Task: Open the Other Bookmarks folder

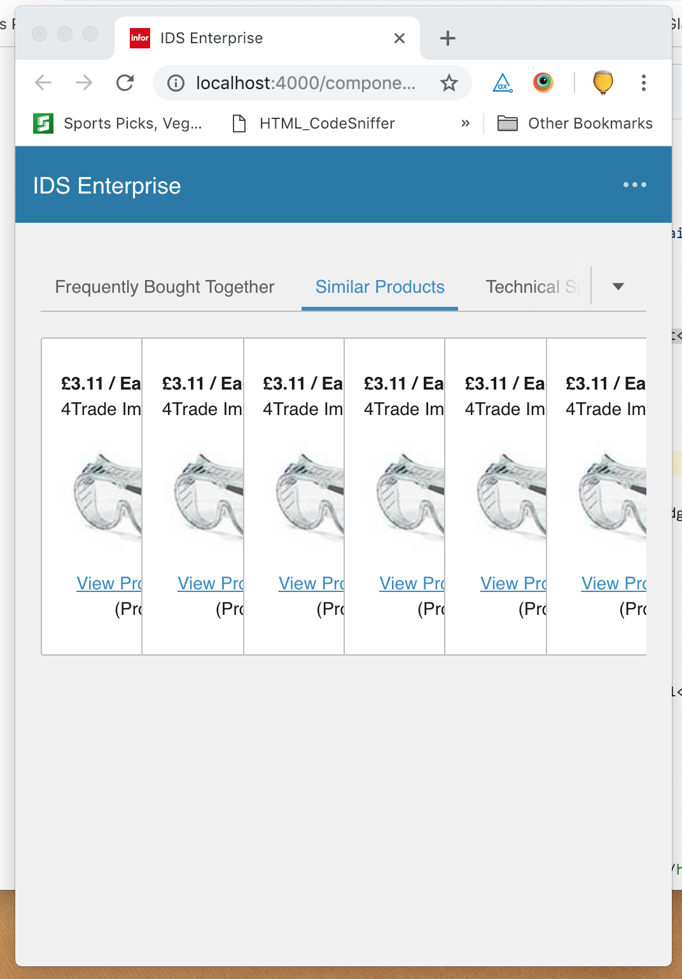Action: 571,123
